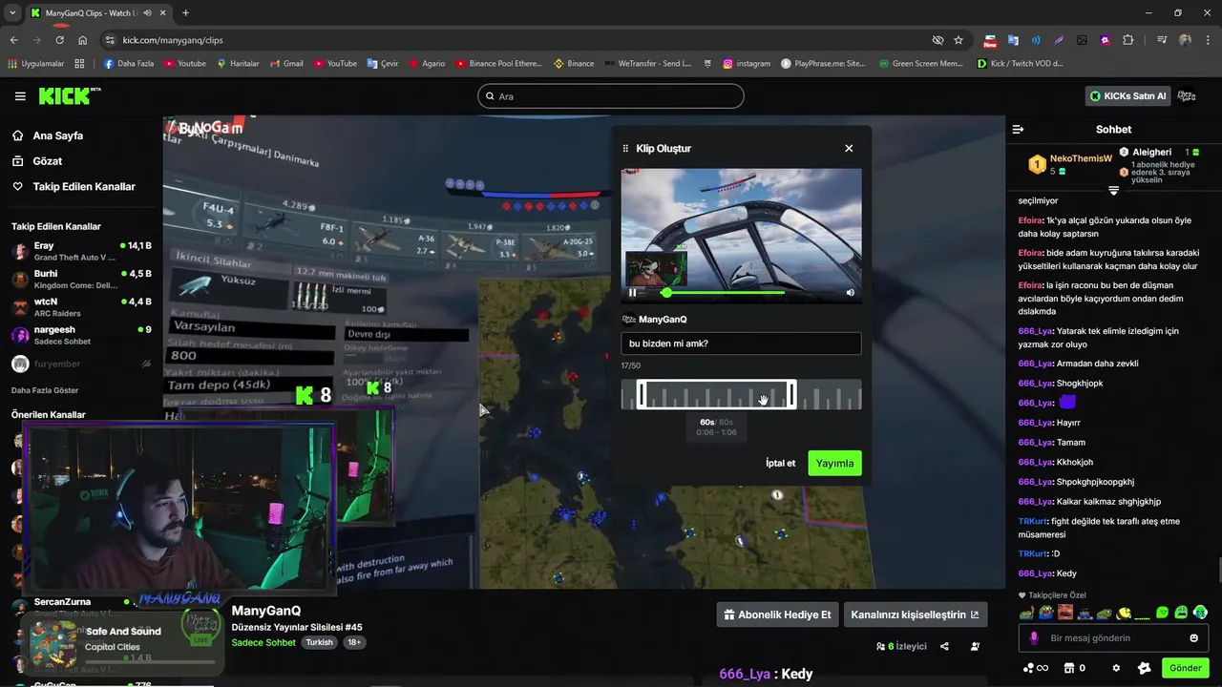Click the first Pepe emote in Takipçilere Özel
Screen dimensions: 1222x687
pos(1026,613)
